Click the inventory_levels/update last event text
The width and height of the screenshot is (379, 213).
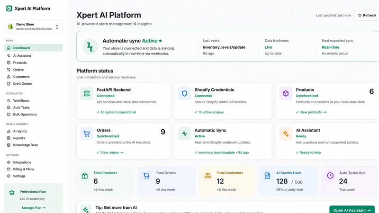pyautogui.click(x=224, y=47)
